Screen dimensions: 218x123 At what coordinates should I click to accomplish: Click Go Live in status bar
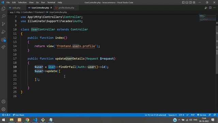coord(202,115)
